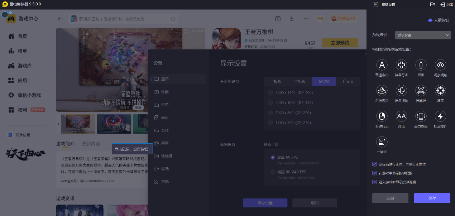This screenshot has width=455, height=216.
Task: Select the 普通点击 tap key icon
Action: tap(382, 65)
